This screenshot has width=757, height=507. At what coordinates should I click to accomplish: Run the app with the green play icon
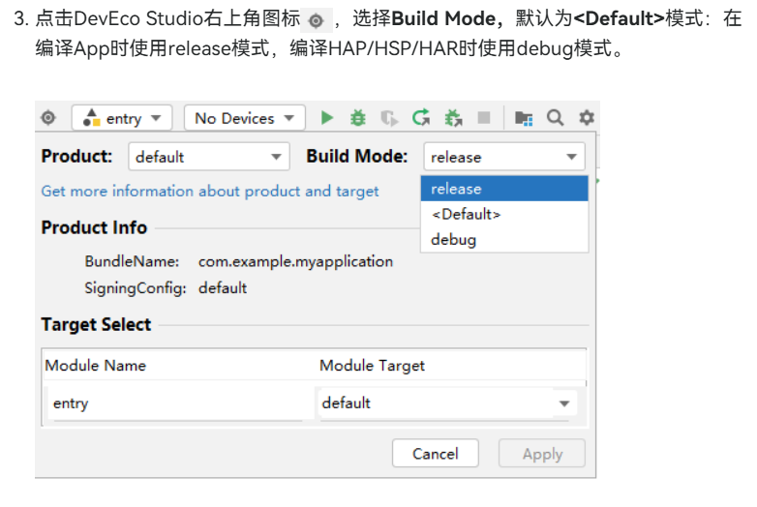pyautogui.click(x=327, y=118)
